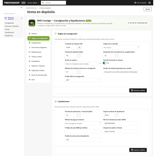Collapse the Venta en depósito sidebar menu

21,18
